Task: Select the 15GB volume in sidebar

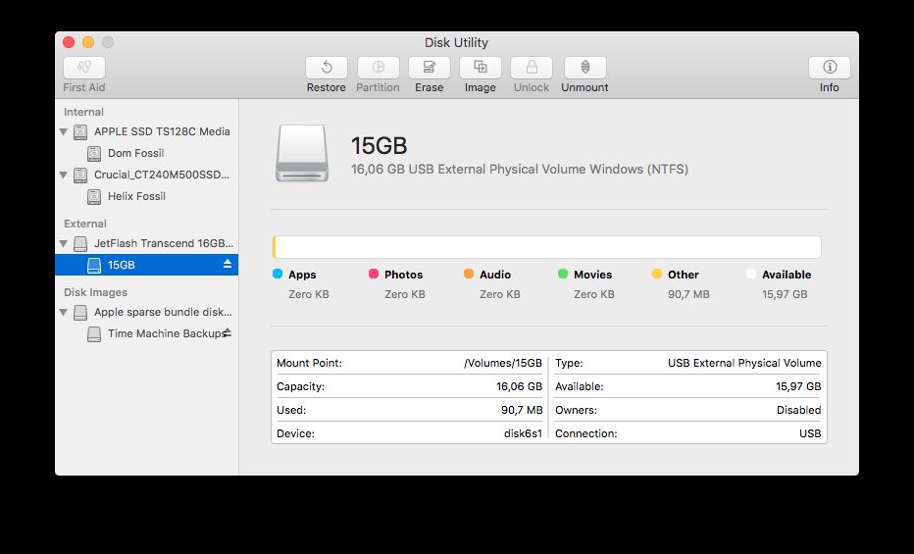Action: pos(122,265)
